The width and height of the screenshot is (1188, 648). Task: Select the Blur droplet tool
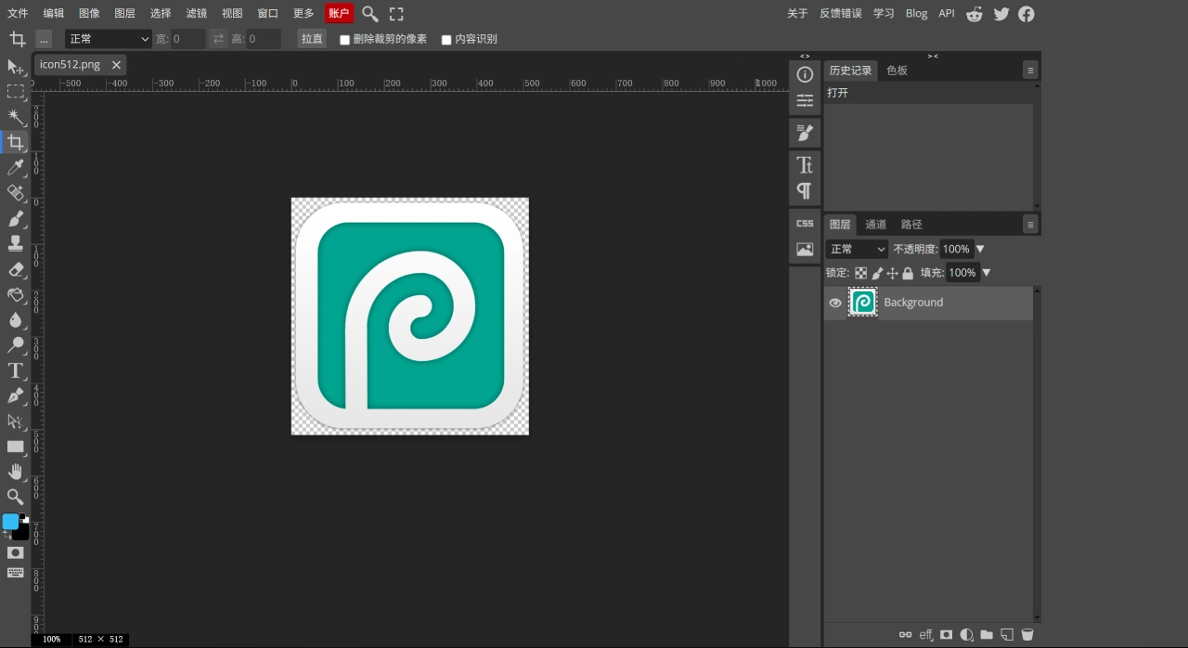point(15,319)
